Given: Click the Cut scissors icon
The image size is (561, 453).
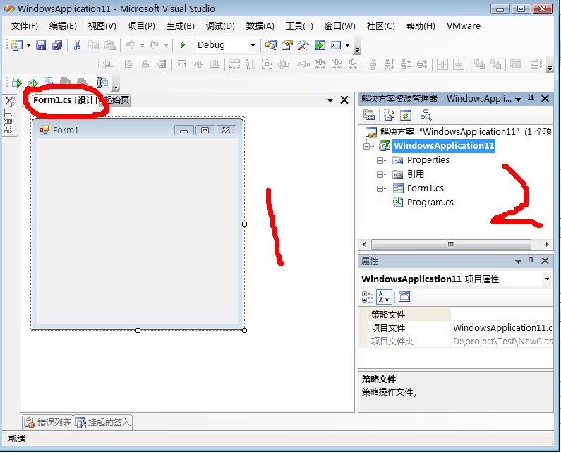Looking at the screenshot, I should (x=77, y=45).
